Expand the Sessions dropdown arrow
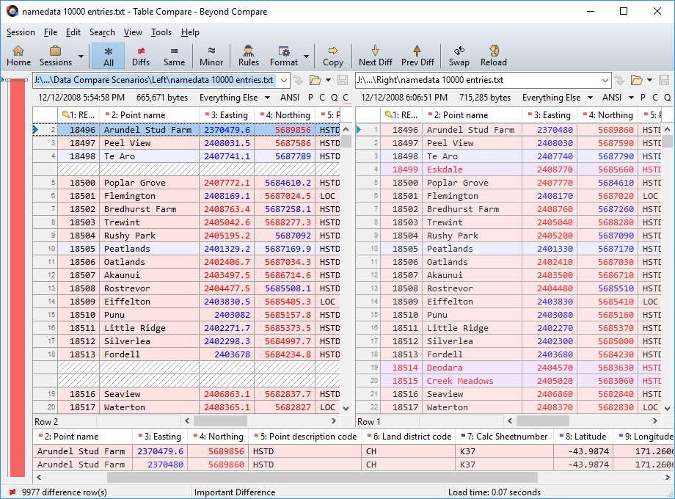The height and width of the screenshot is (499, 675). coord(81,56)
